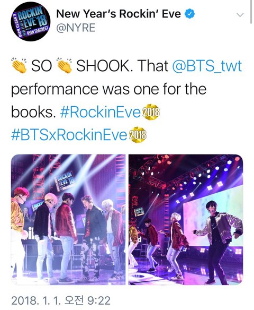Click the word SHOOK in the tweet

(103, 66)
